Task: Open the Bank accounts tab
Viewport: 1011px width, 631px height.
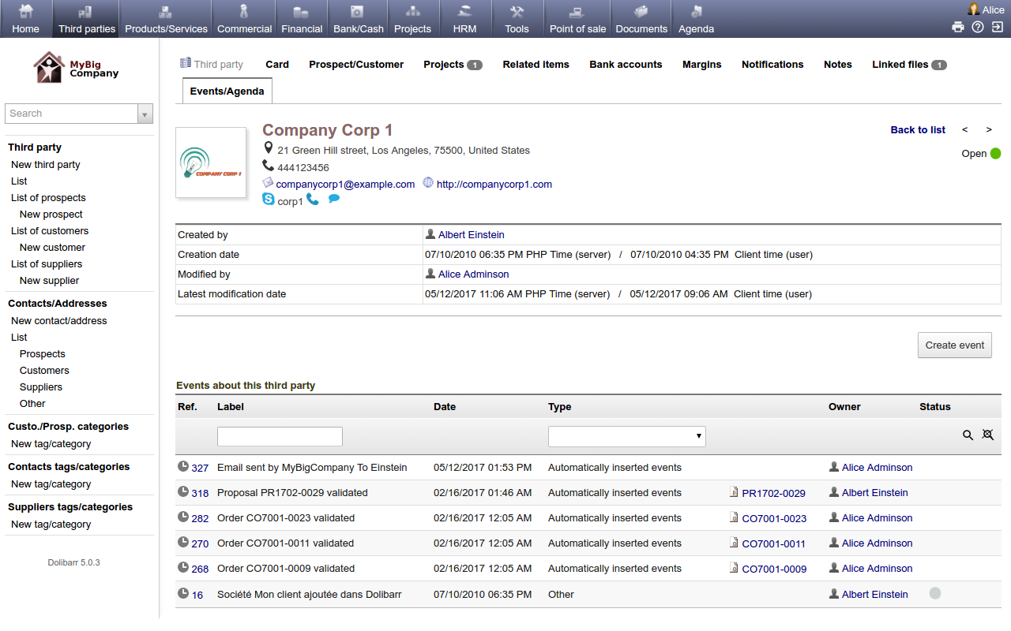Action: [x=626, y=65]
